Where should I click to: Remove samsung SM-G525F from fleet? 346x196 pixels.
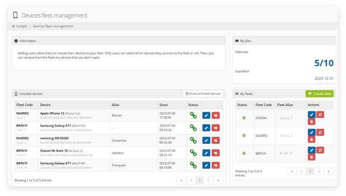216,141
